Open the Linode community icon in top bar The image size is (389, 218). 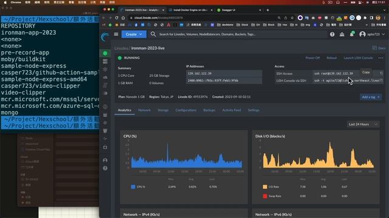pyautogui.click(x=342, y=35)
